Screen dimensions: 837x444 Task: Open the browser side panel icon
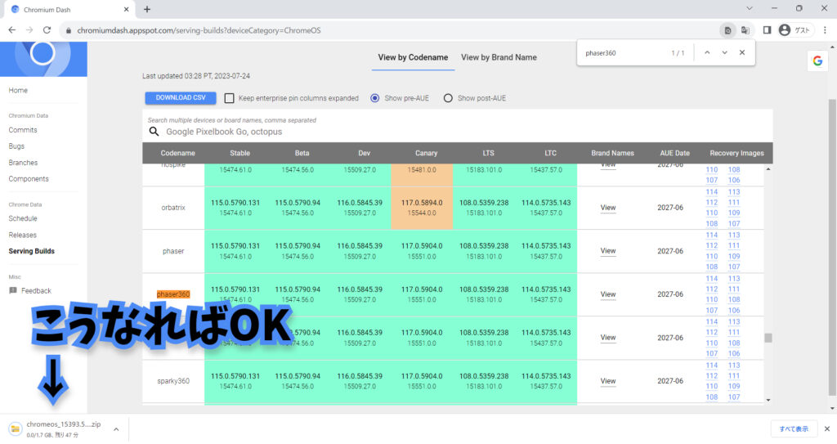click(767, 29)
